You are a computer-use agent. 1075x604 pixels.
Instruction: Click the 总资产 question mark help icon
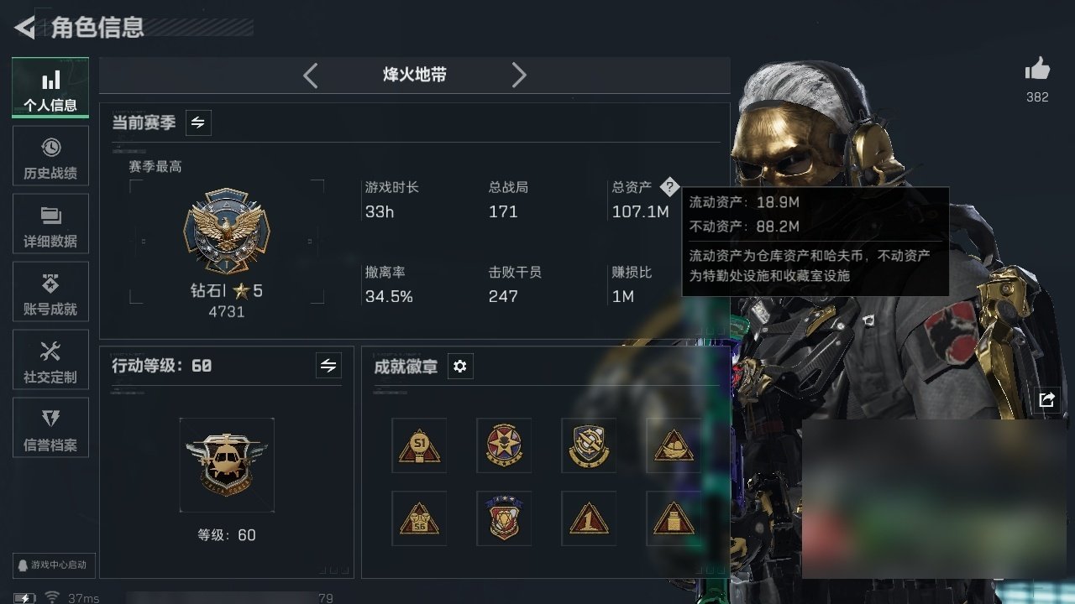pyautogui.click(x=669, y=186)
